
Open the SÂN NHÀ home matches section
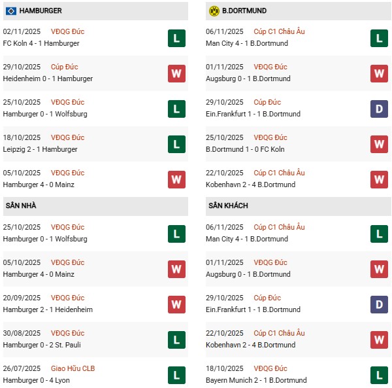click(x=20, y=205)
